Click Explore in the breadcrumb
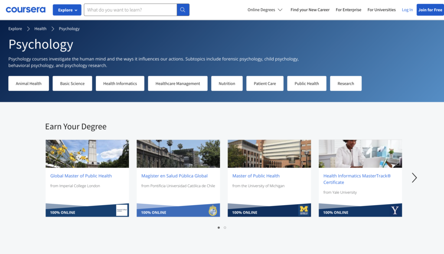Image resolution: width=444 pixels, height=254 pixels. (x=15, y=29)
